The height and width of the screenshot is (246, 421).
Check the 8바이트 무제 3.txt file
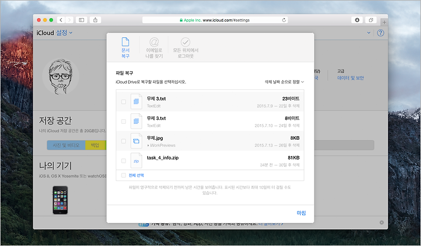click(x=123, y=122)
